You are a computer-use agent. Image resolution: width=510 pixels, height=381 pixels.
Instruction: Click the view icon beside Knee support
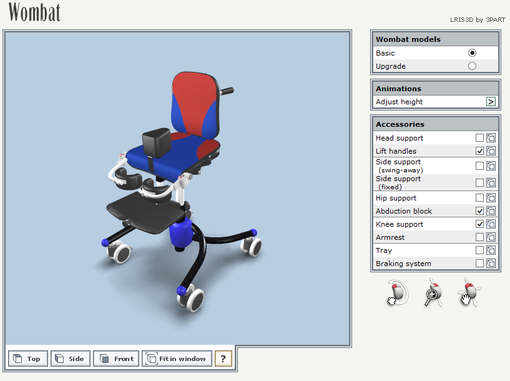tap(491, 224)
